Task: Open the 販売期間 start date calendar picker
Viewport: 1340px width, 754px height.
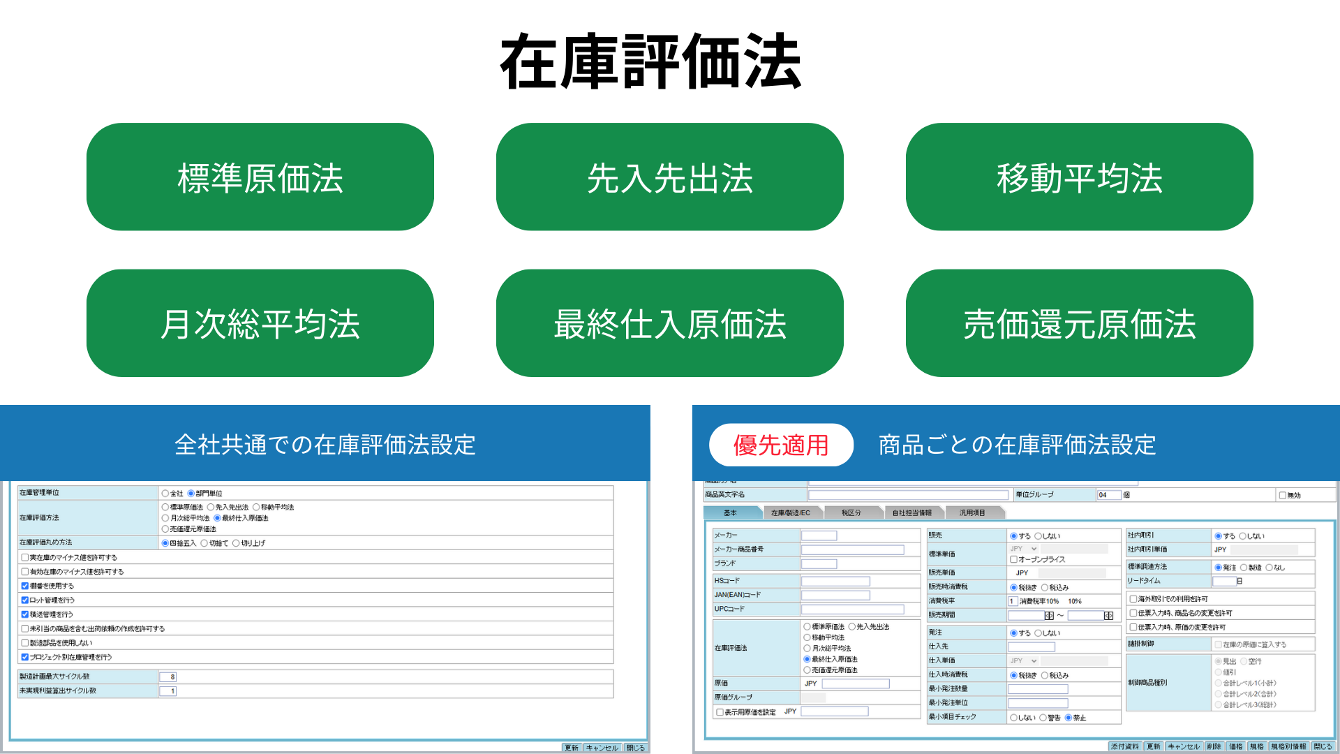Action: (1048, 616)
